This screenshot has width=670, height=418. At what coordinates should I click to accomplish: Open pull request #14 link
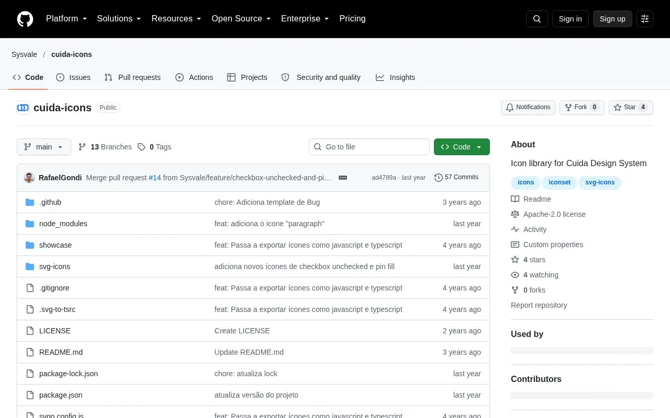click(155, 178)
